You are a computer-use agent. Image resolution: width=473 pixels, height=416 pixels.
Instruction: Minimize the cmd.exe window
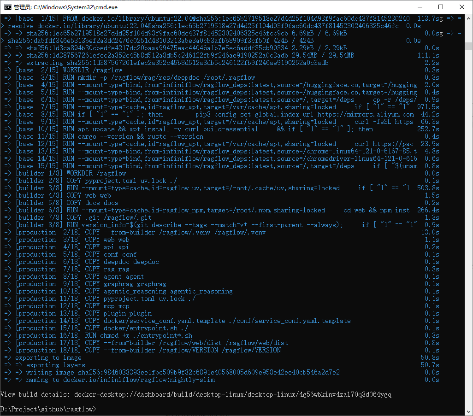point(420,7)
